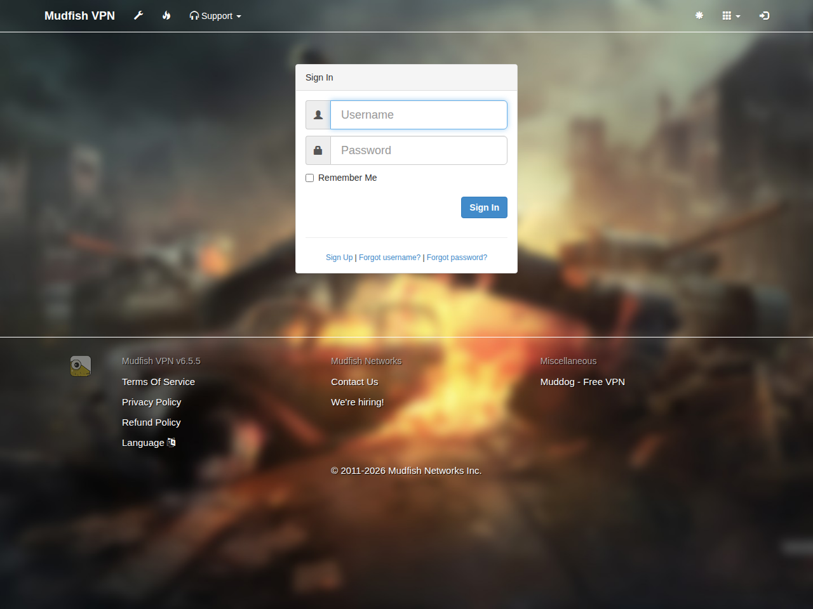Open the grid apps dropdown
This screenshot has width=813, height=609.
click(x=732, y=15)
